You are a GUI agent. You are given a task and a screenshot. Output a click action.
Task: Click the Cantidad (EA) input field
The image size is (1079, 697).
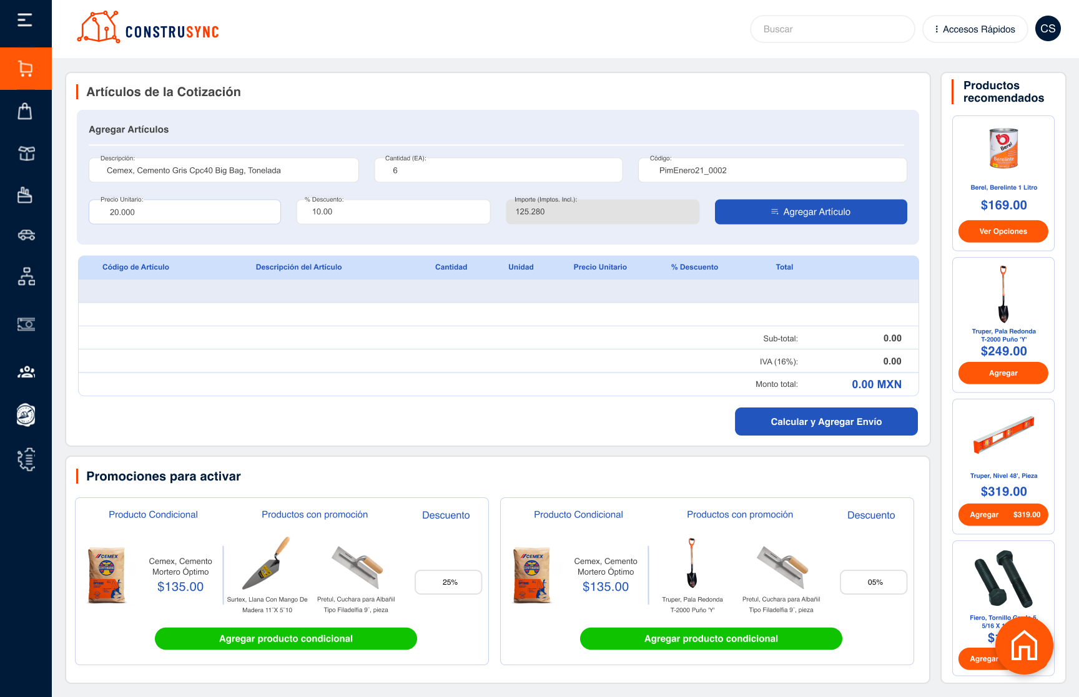[498, 170]
